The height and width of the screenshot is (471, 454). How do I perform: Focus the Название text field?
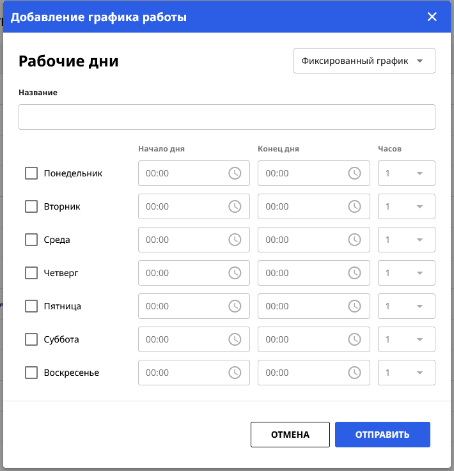(226, 117)
